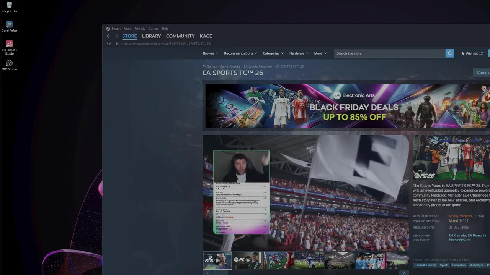Select the first trailer thumbnail
This screenshot has width=490, height=275.
coord(217,260)
